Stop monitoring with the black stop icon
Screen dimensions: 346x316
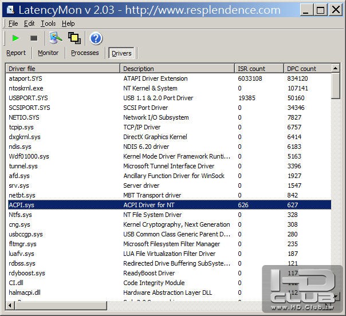34,38
